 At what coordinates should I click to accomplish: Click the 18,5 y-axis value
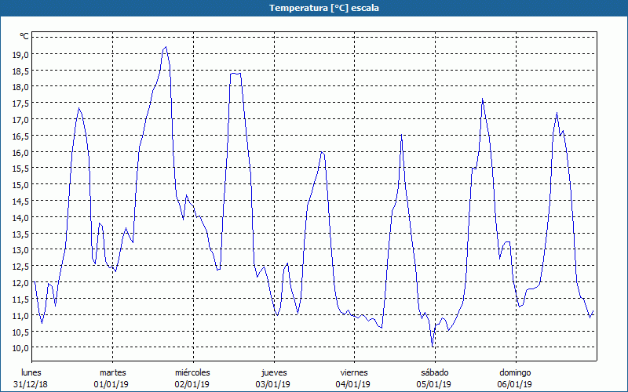click(x=20, y=71)
